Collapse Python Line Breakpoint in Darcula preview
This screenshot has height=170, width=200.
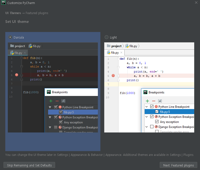click(50, 107)
